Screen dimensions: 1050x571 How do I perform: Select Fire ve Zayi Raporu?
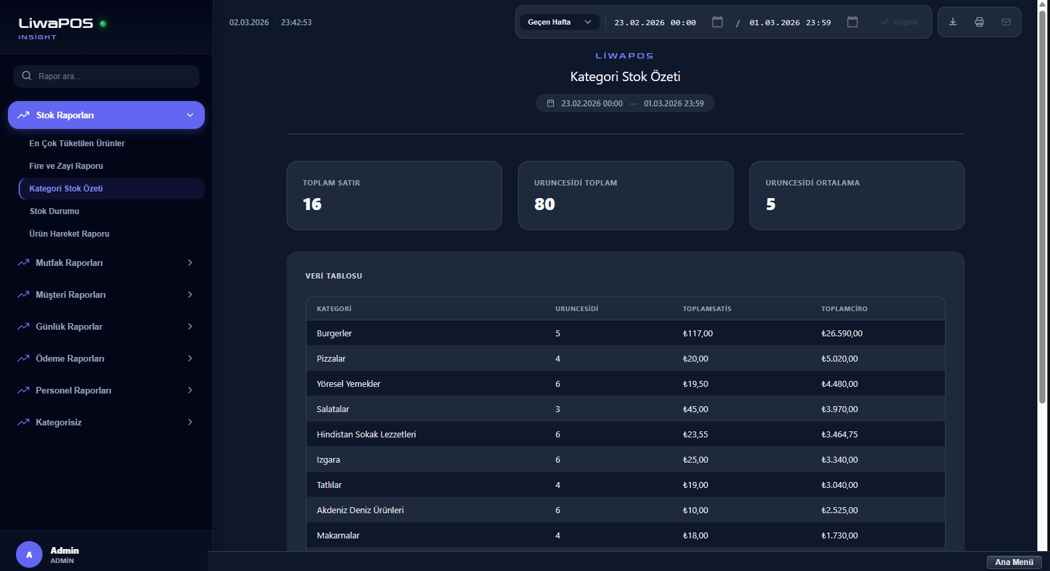[x=66, y=166]
